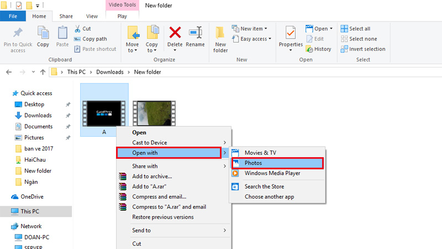Select Windows Media Player in submenu
The image size is (442, 249).
tap(272, 173)
